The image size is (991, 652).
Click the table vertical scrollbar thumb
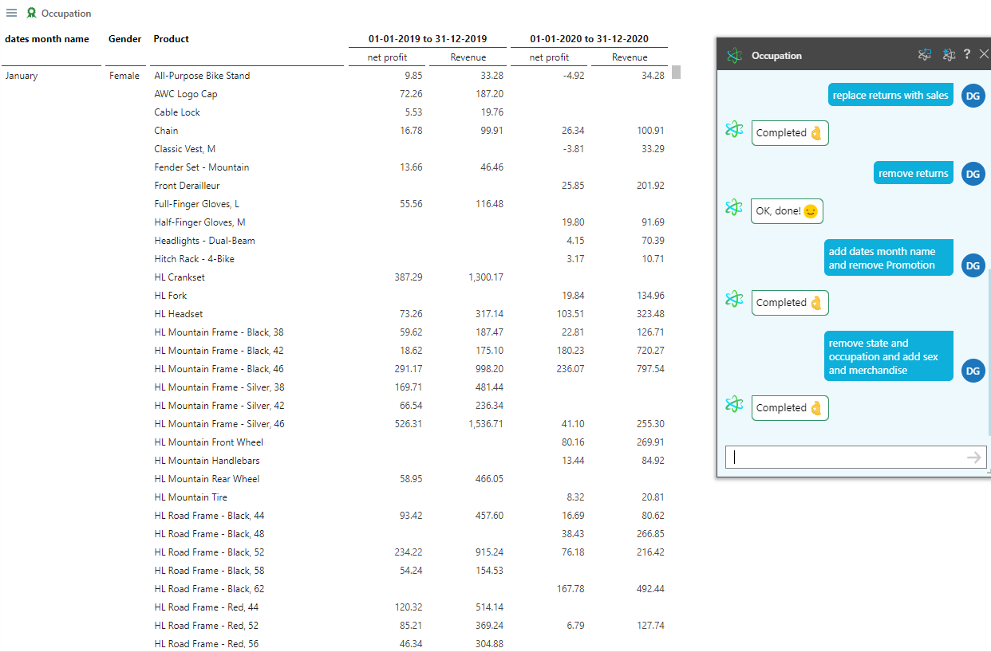point(676,73)
